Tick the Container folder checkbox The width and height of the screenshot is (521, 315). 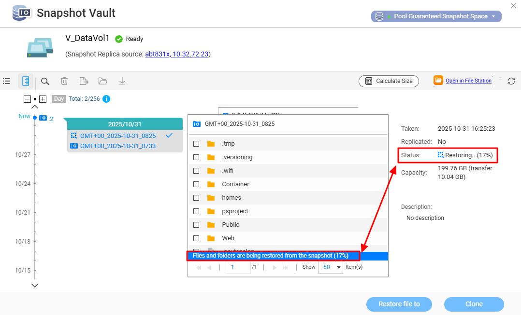(196, 184)
